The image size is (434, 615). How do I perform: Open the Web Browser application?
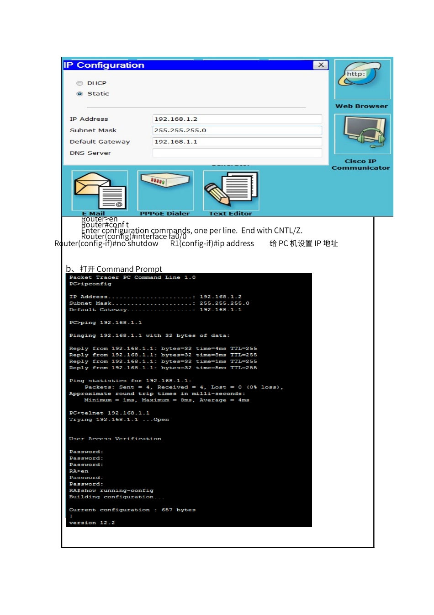pyautogui.click(x=362, y=79)
